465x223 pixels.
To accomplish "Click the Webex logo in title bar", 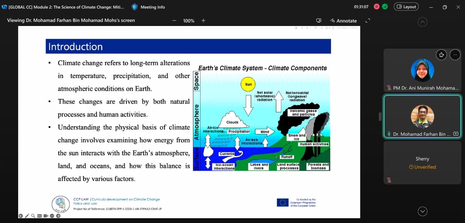I will click(x=4, y=7).
